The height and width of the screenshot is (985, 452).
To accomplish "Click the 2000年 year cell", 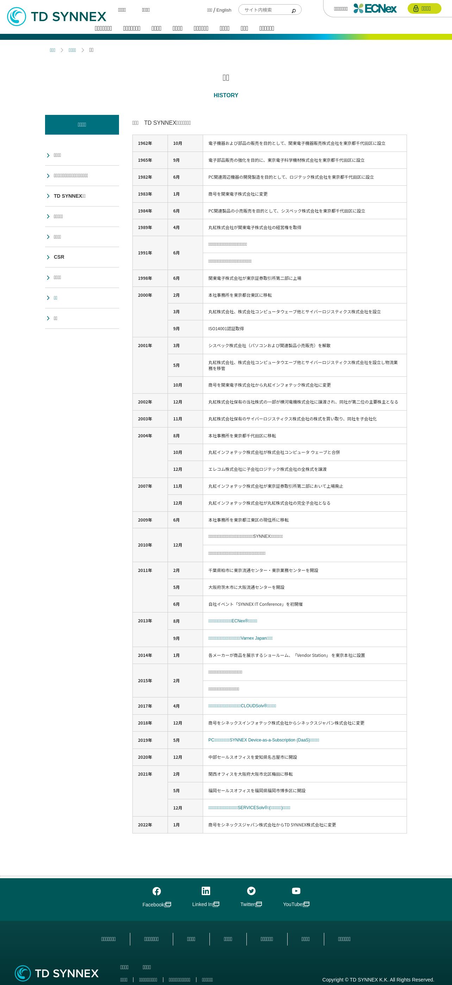I will click(x=150, y=312).
